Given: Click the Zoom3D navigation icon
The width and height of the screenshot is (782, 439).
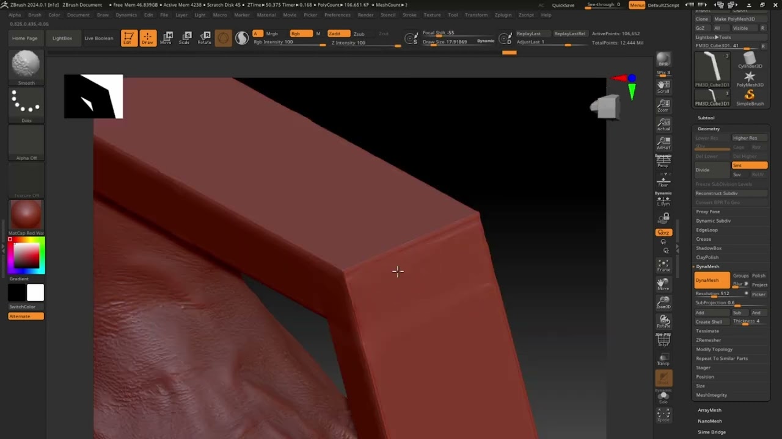Looking at the screenshot, I should point(663,303).
